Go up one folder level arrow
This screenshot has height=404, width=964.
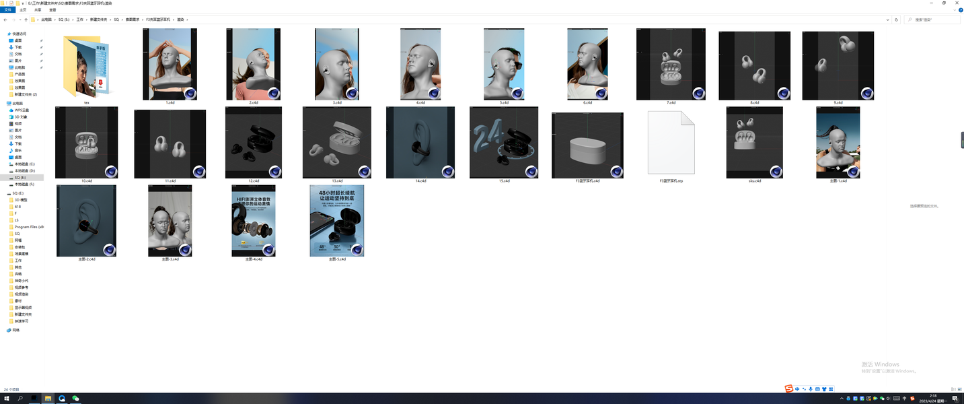(26, 20)
